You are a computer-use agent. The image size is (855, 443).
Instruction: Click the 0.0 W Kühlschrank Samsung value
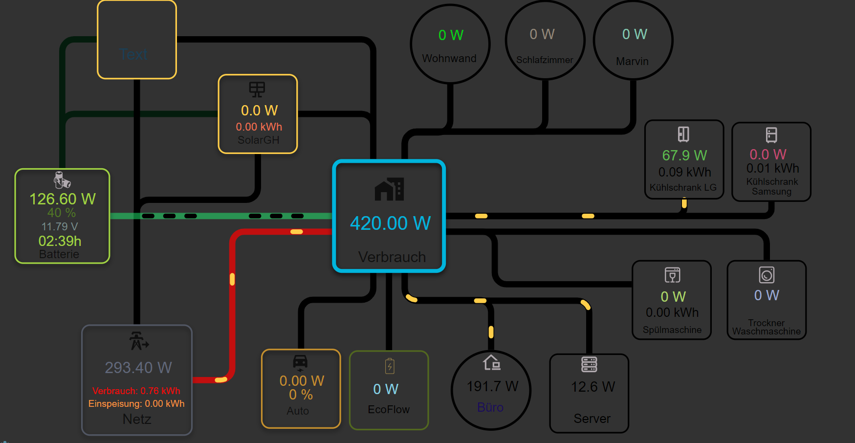click(768, 155)
